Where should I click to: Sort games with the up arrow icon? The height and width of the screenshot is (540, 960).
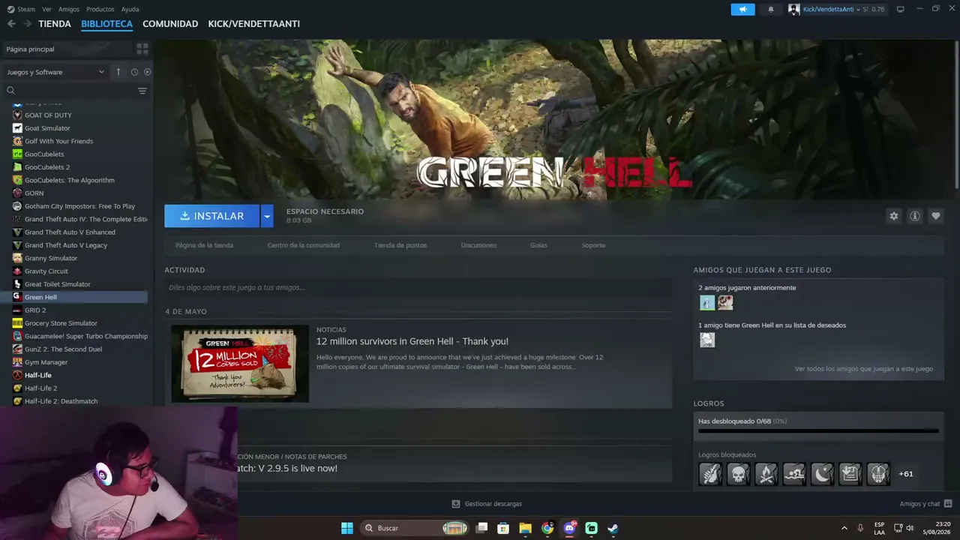click(118, 72)
